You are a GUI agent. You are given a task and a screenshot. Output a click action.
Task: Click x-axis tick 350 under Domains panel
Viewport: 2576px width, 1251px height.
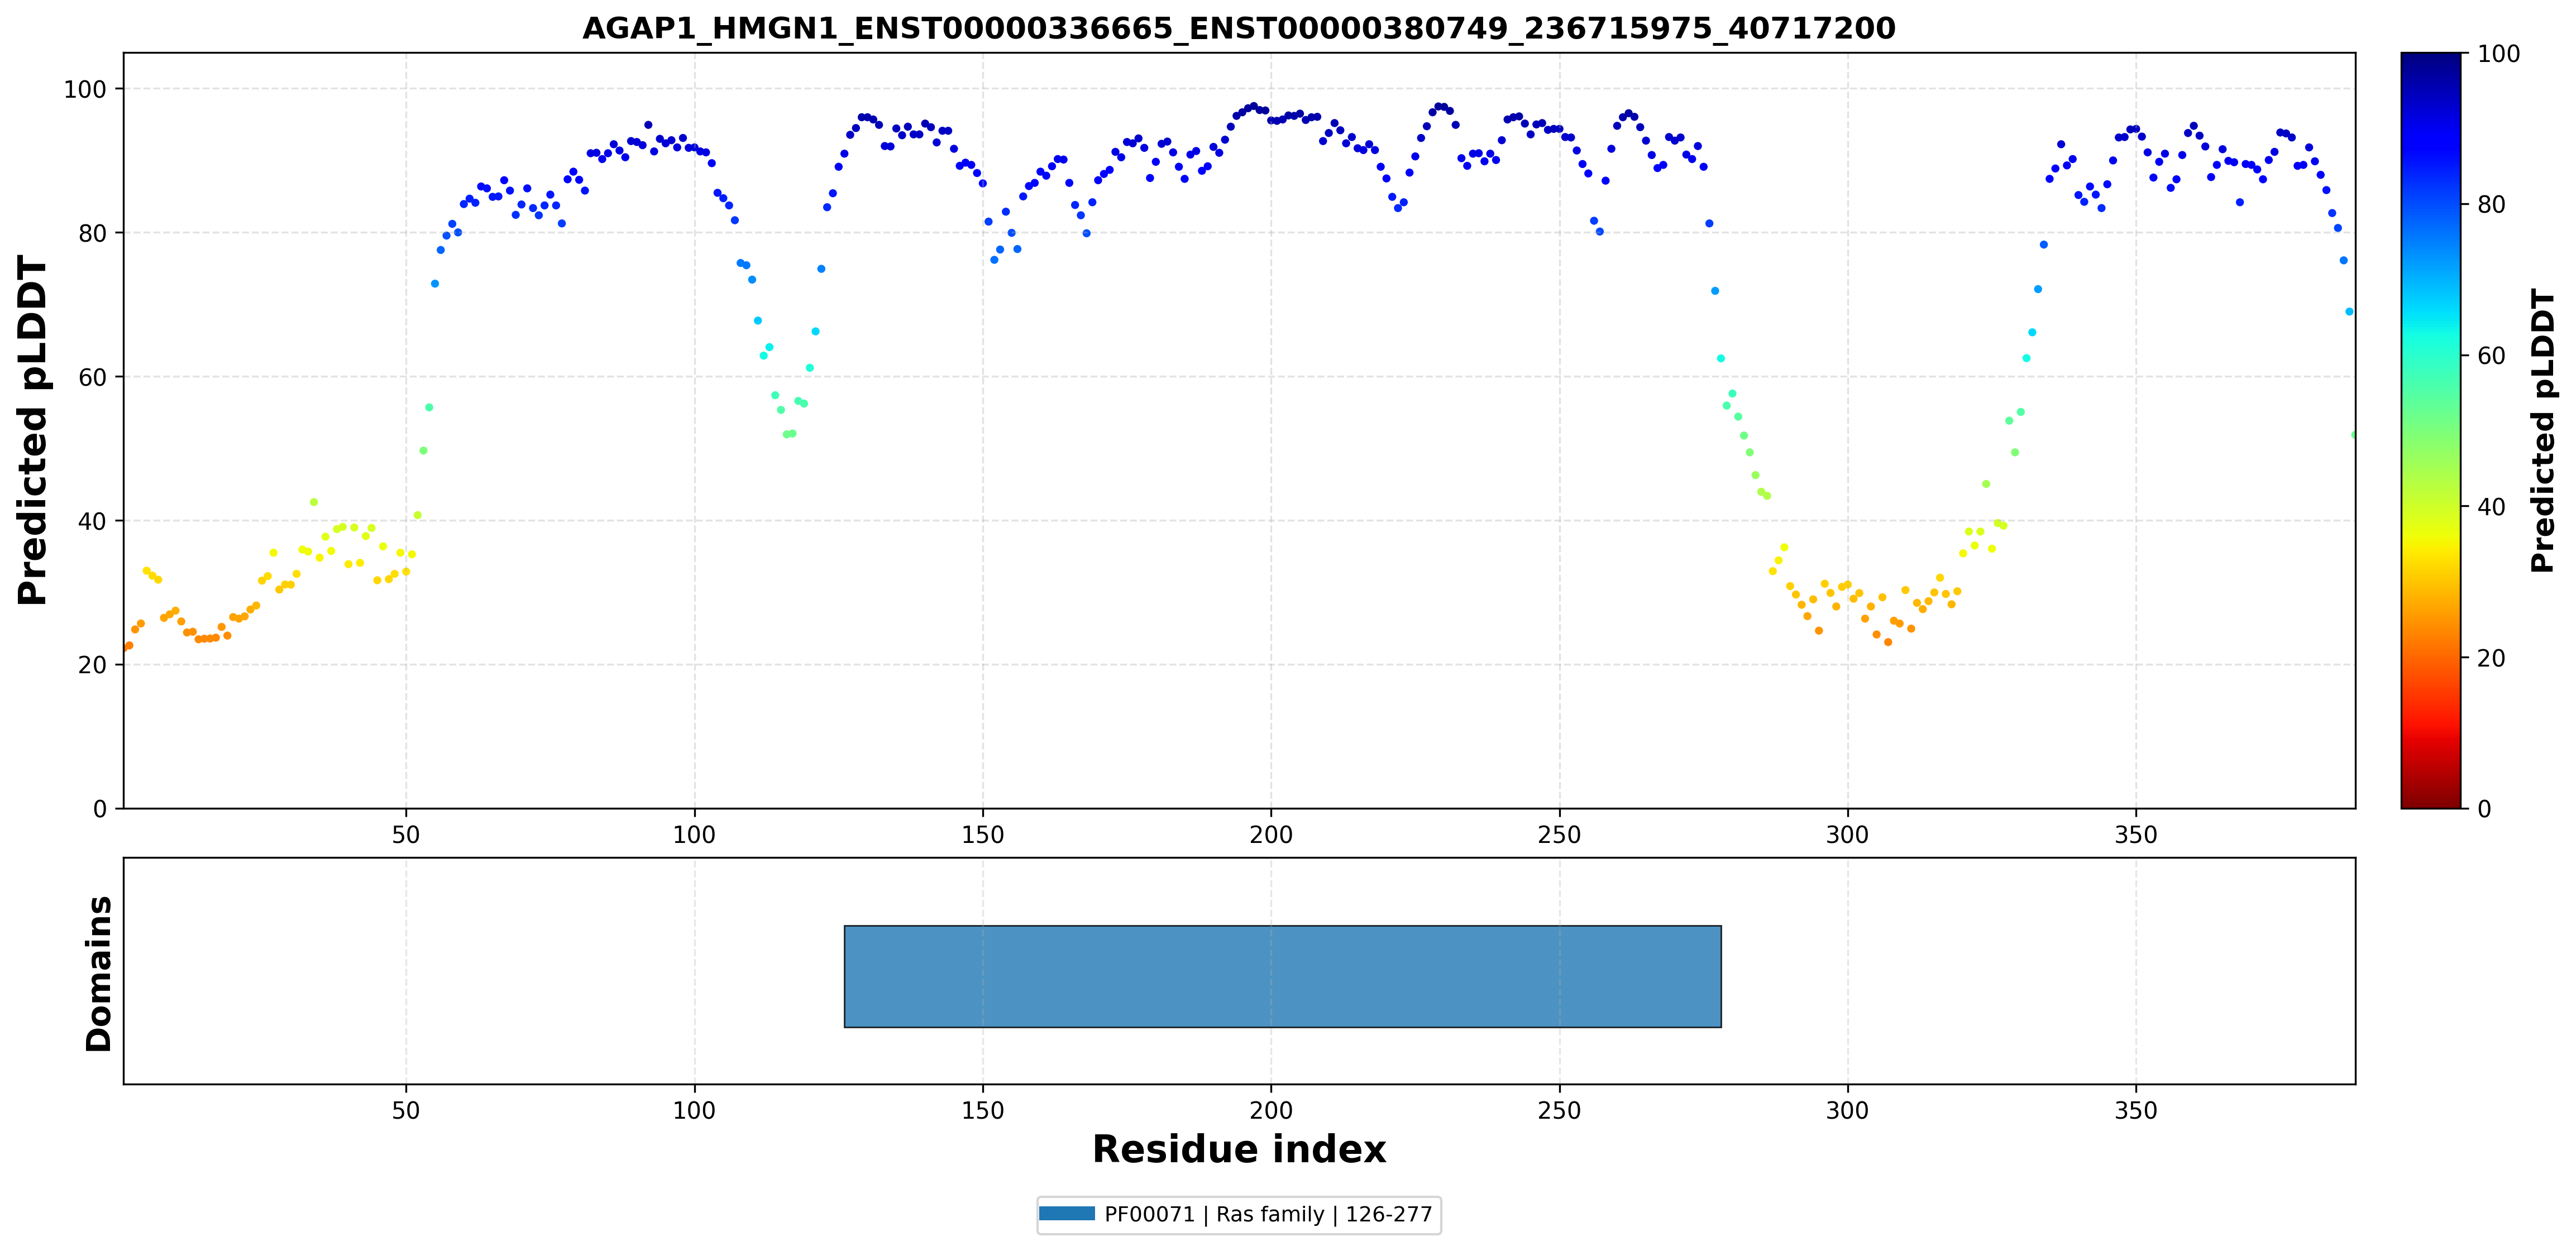(2136, 1111)
